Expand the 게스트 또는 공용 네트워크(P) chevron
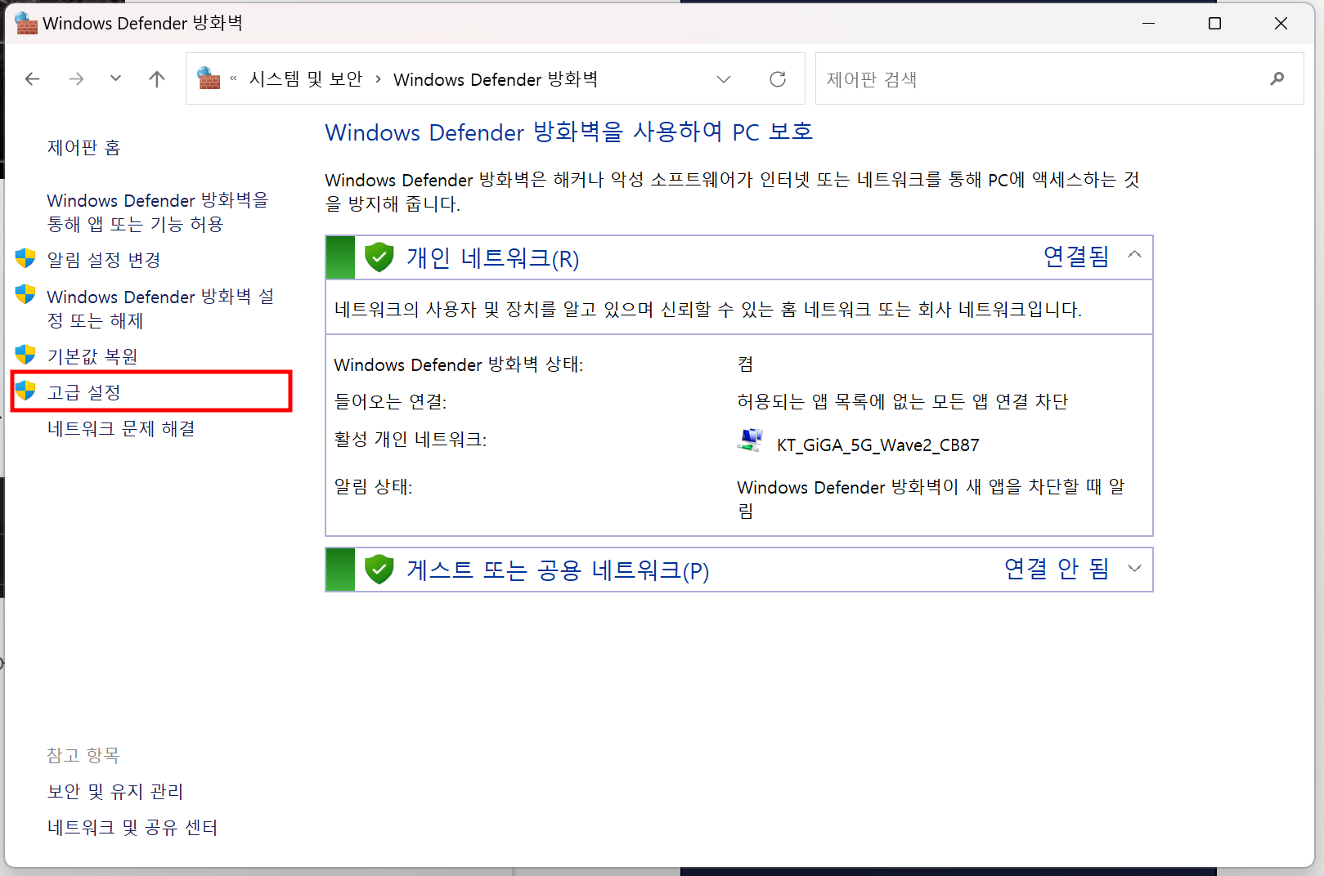 click(x=1134, y=568)
